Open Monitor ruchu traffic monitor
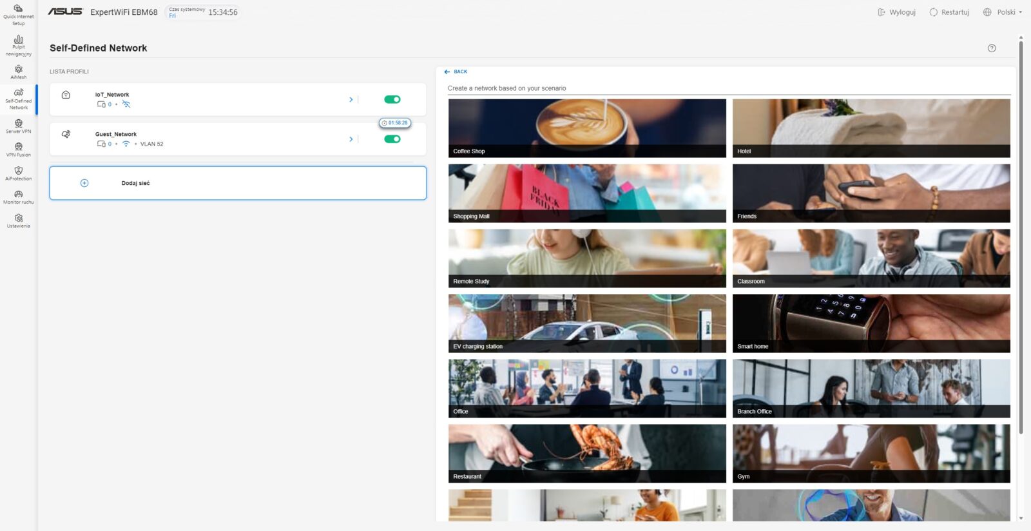Screen dimensions: 1031x531 [18, 197]
